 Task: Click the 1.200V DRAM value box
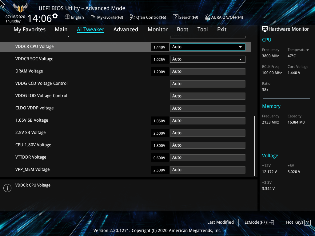click(x=160, y=72)
